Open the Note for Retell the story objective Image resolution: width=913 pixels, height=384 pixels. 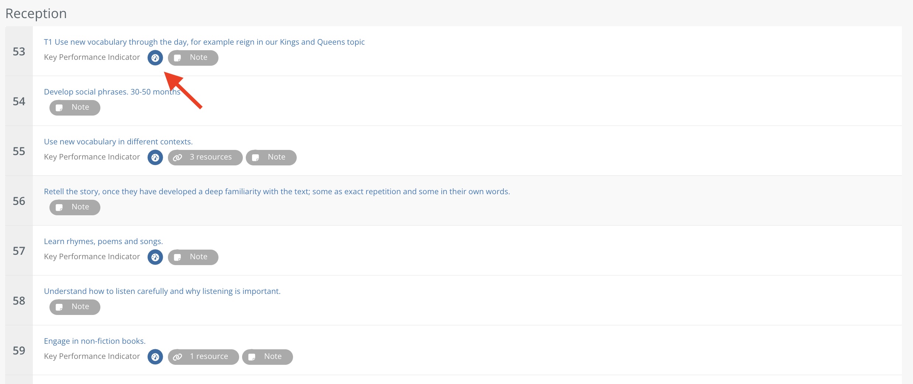pos(75,207)
